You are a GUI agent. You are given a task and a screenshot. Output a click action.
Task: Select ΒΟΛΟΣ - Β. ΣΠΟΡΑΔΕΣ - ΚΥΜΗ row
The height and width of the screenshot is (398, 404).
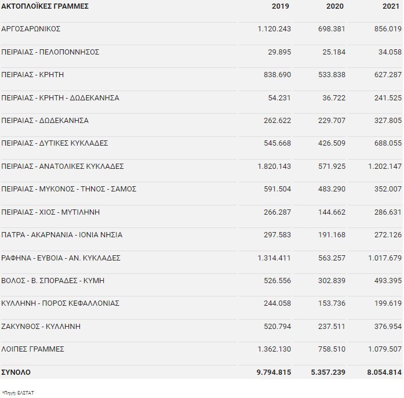pos(53,281)
